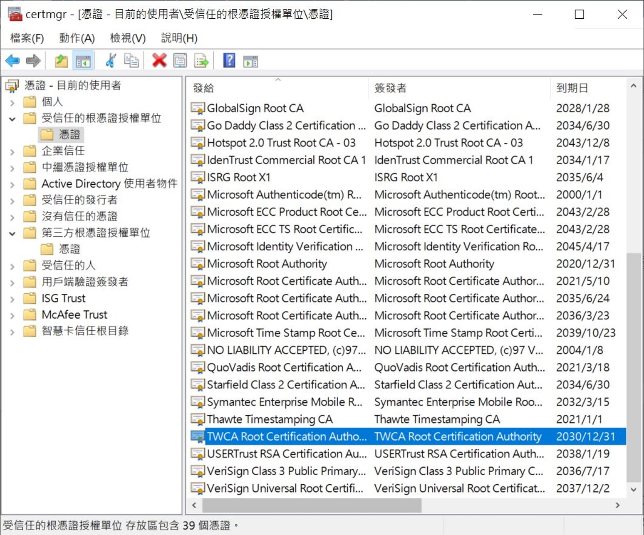
Task: Select 憑證 under 第三方根憑證授權單位
Action: [x=61, y=249]
